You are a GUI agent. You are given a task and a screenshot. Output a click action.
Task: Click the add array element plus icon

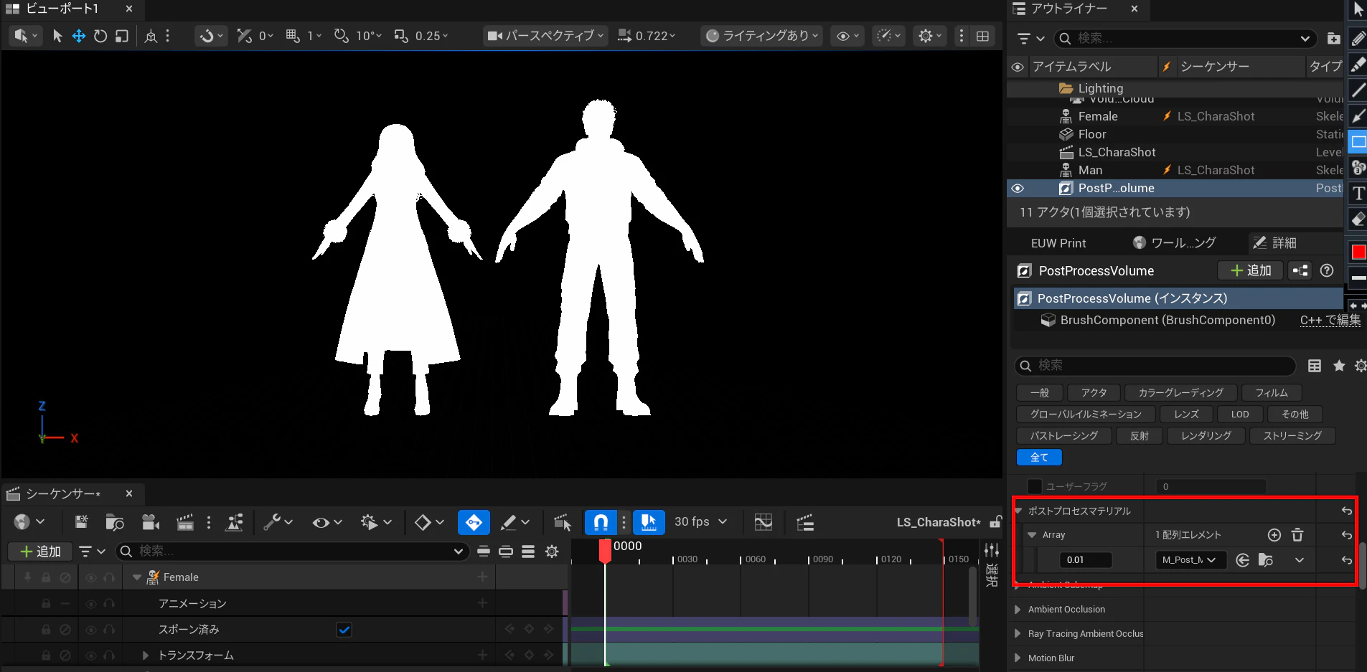(1274, 535)
